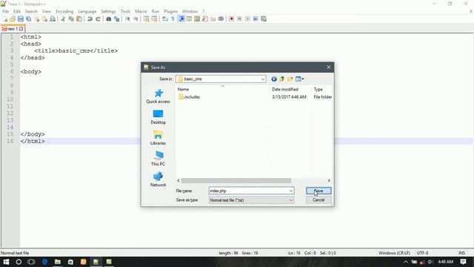Toggle the Indent Guide toolbar icon
The width and height of the screenshot is (474, 267).
click(x=181, y=19)
